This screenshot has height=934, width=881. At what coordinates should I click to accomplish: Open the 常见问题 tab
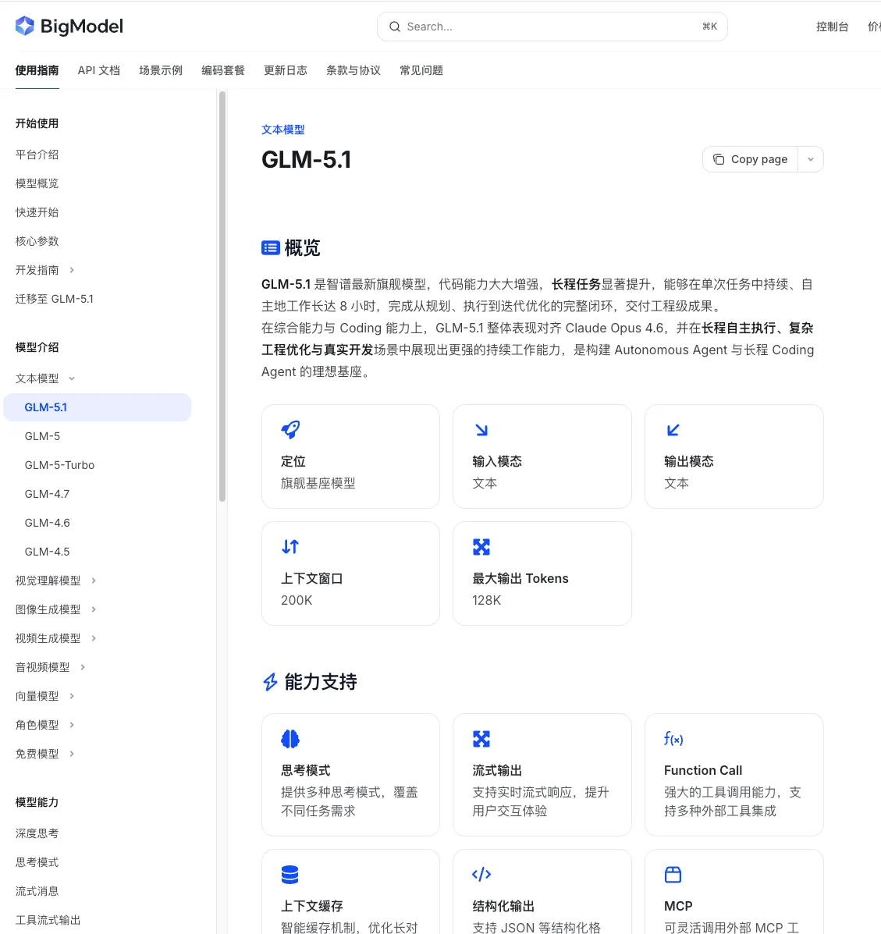pyautogui.click(x=421, y=70)
